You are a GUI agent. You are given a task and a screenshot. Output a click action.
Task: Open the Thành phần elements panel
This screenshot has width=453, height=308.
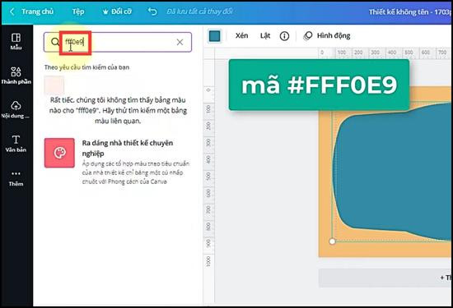(x=16, y=76)
